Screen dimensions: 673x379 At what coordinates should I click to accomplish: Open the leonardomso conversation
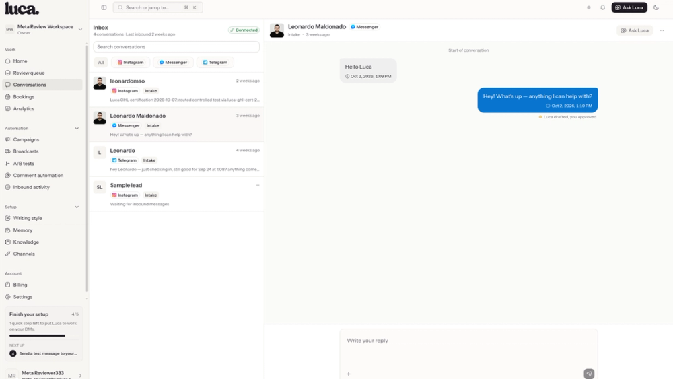(176, 90)
